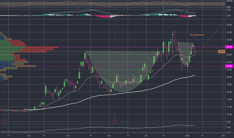Click the earnings E marker nearest the 17 date label
Screen dimensions: 234x138
click(x=5, y=121)
